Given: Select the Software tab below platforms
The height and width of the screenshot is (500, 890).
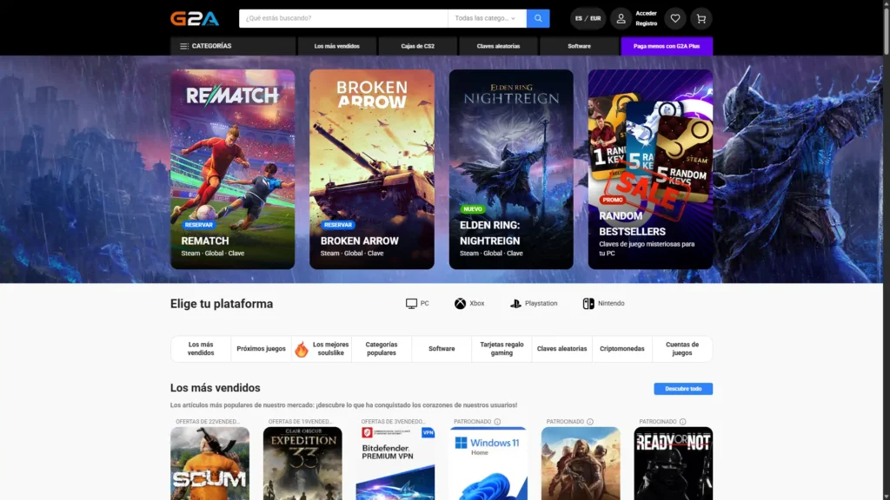Looking at the screenshot, I should [x=442, y=349].
